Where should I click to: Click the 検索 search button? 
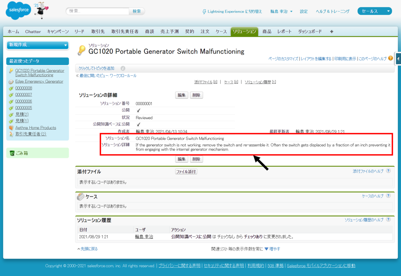coord(137,11)
